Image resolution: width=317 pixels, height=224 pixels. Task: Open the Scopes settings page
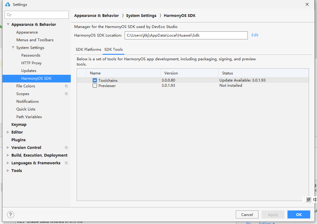[x=23, y=94]
